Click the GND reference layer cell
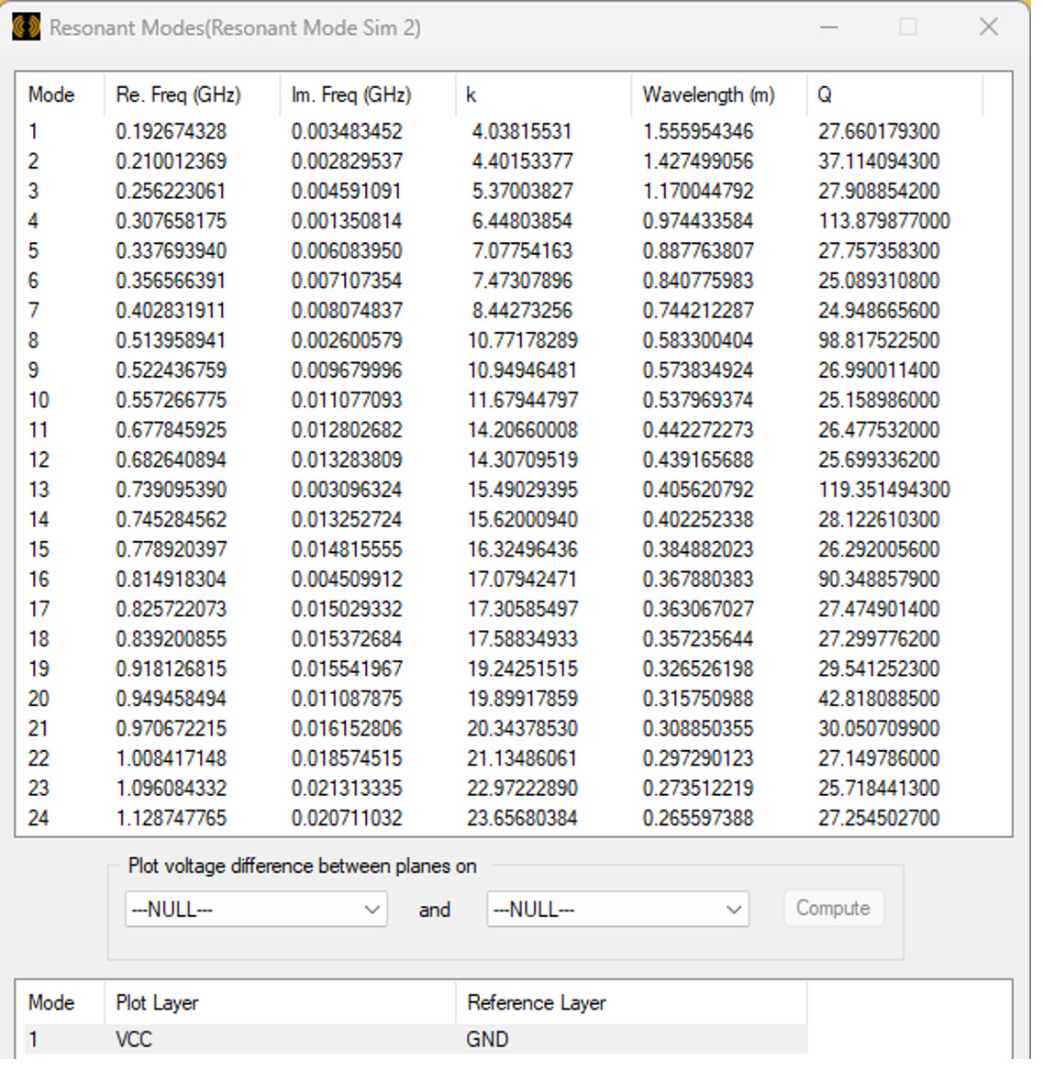This screenshot has height=1071, width=1043. pos(487,1039)
